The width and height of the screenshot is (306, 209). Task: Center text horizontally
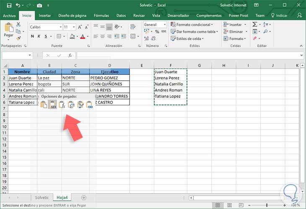click(102, 36)
